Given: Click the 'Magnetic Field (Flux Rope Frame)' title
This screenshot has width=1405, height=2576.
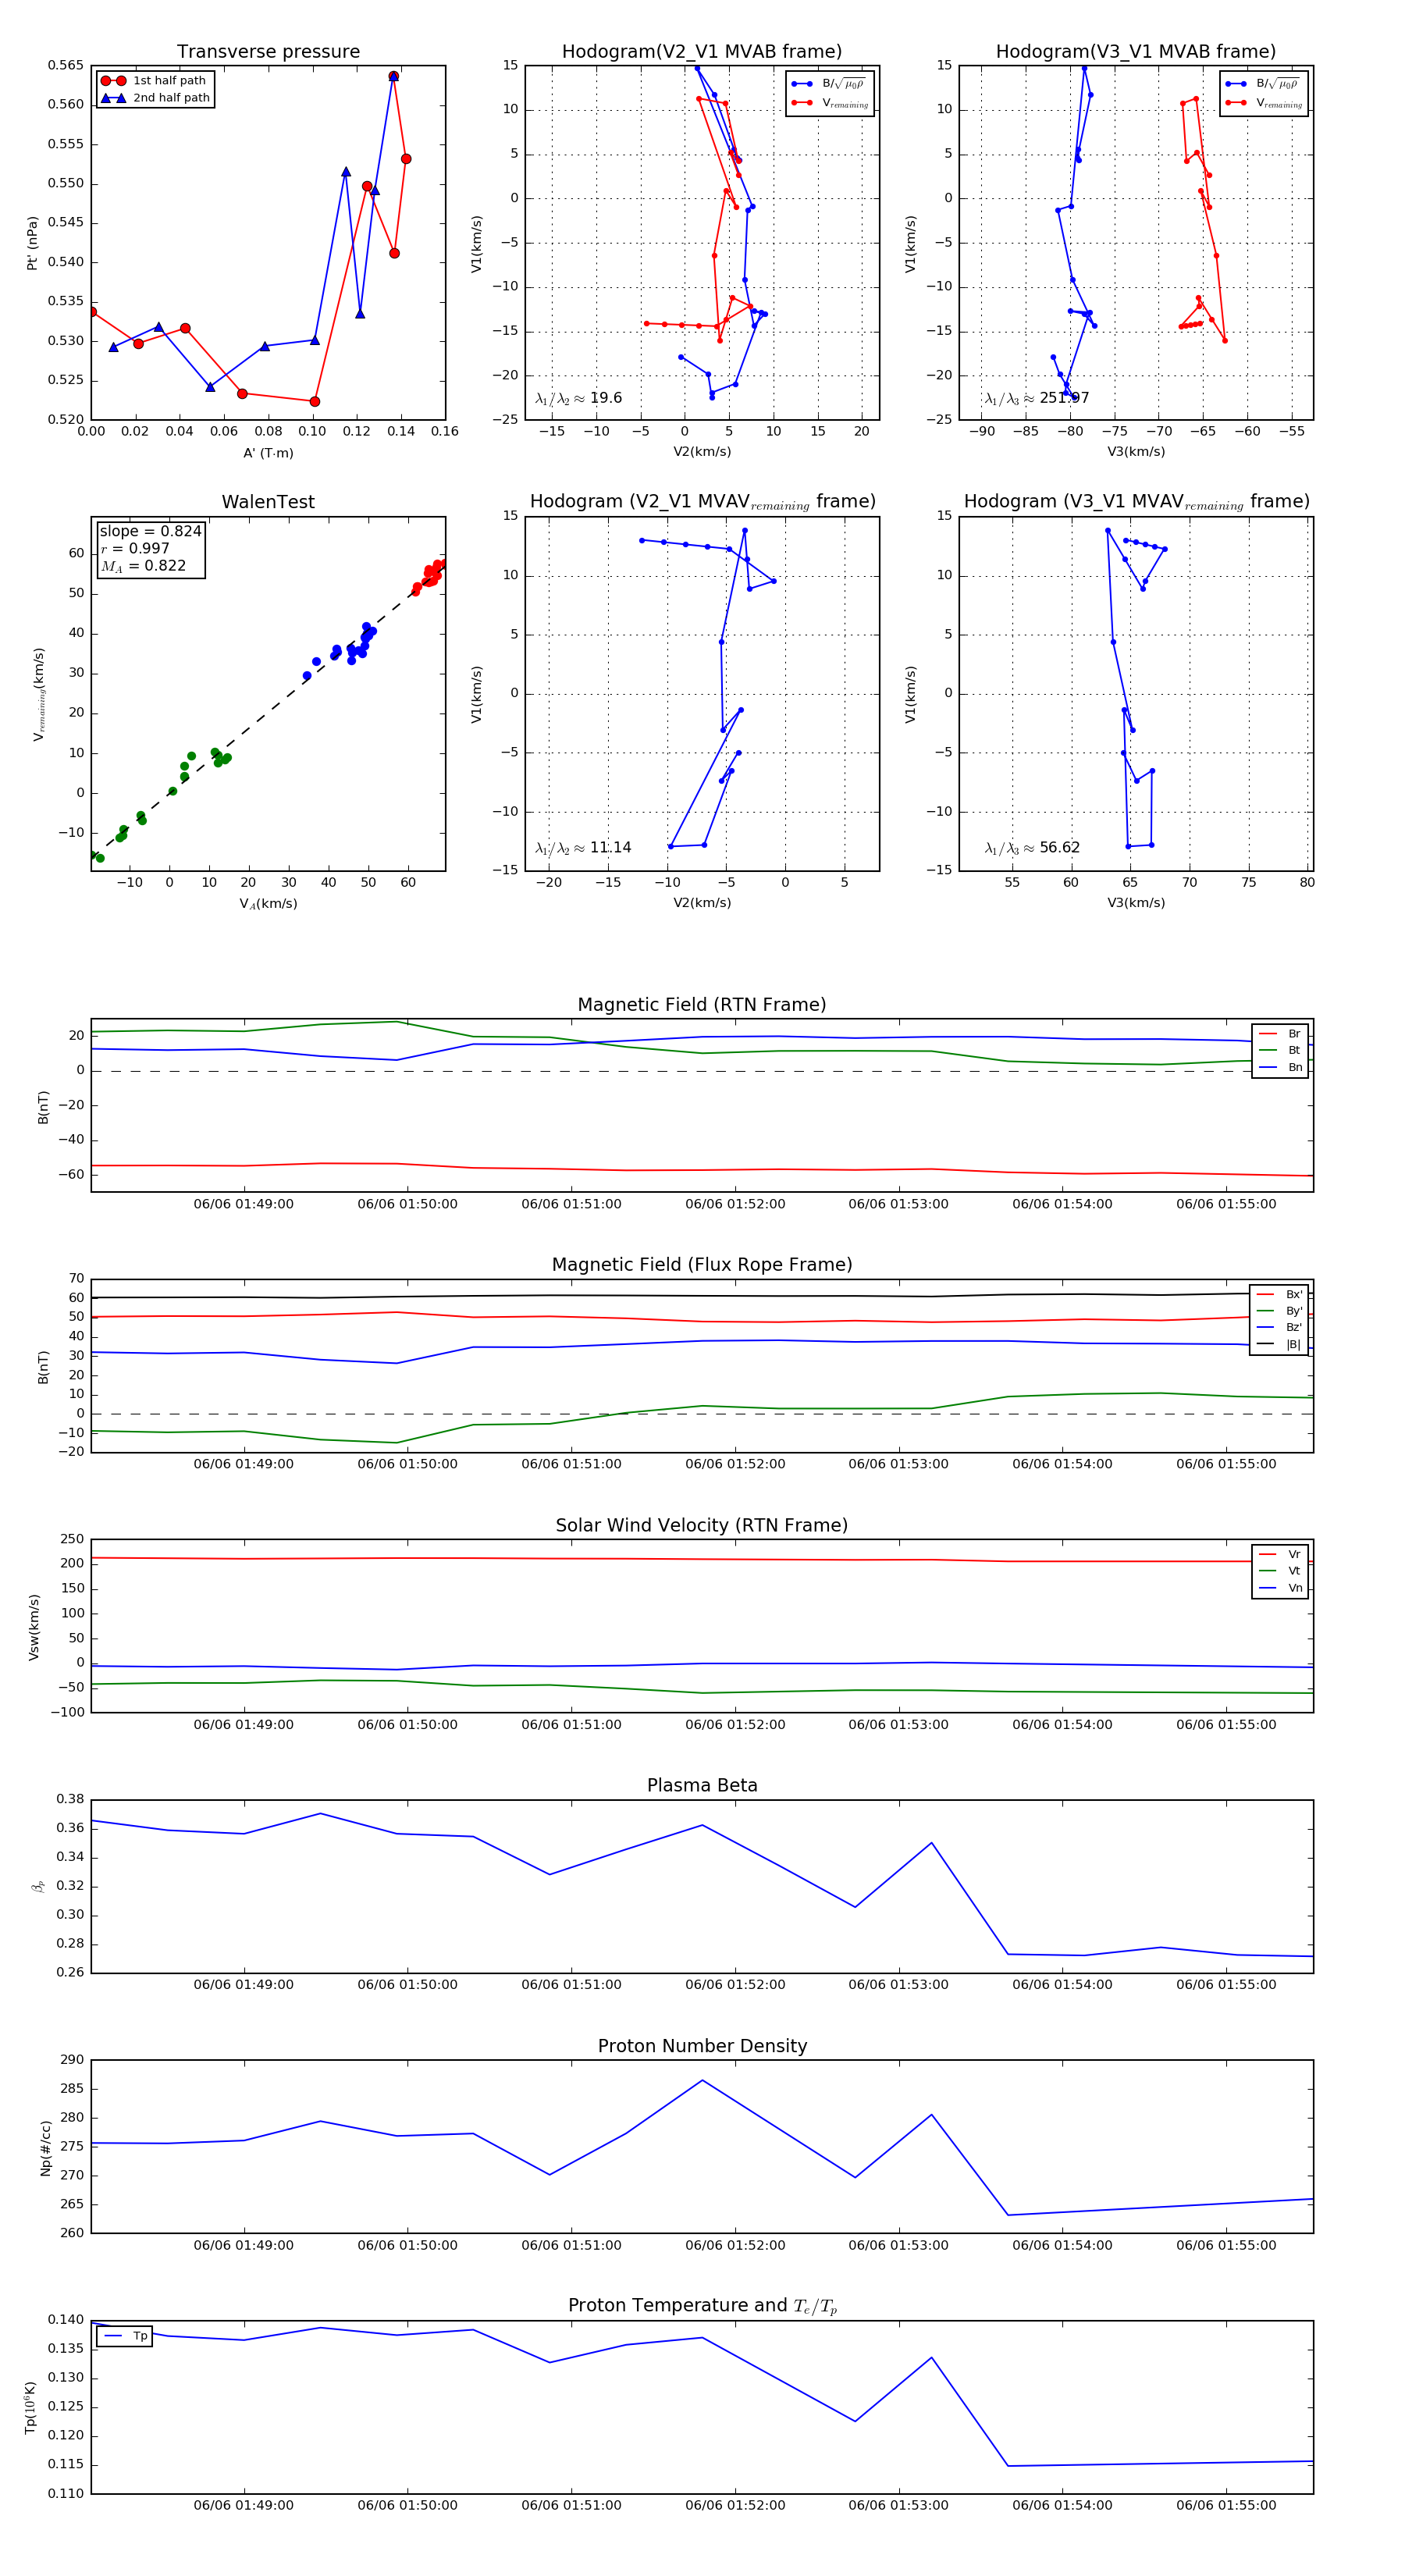Looking at the screenshot, I should 702,1265.
